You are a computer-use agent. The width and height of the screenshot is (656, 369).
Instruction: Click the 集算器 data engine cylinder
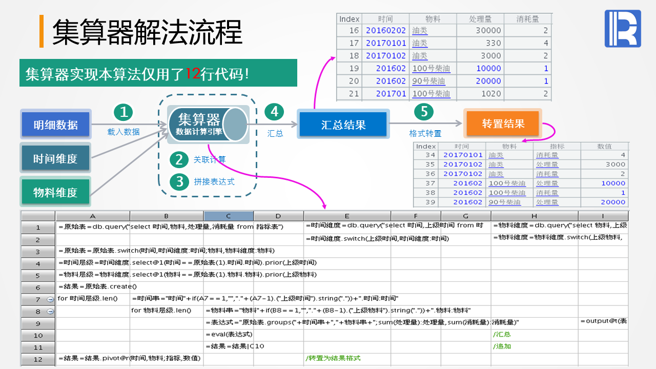[208, 125]
